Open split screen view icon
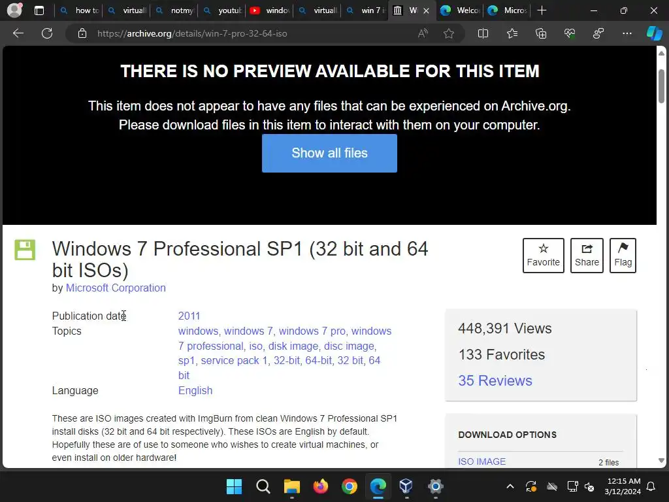The height and width of the screenshot is (502, 669). pos(483,33)
